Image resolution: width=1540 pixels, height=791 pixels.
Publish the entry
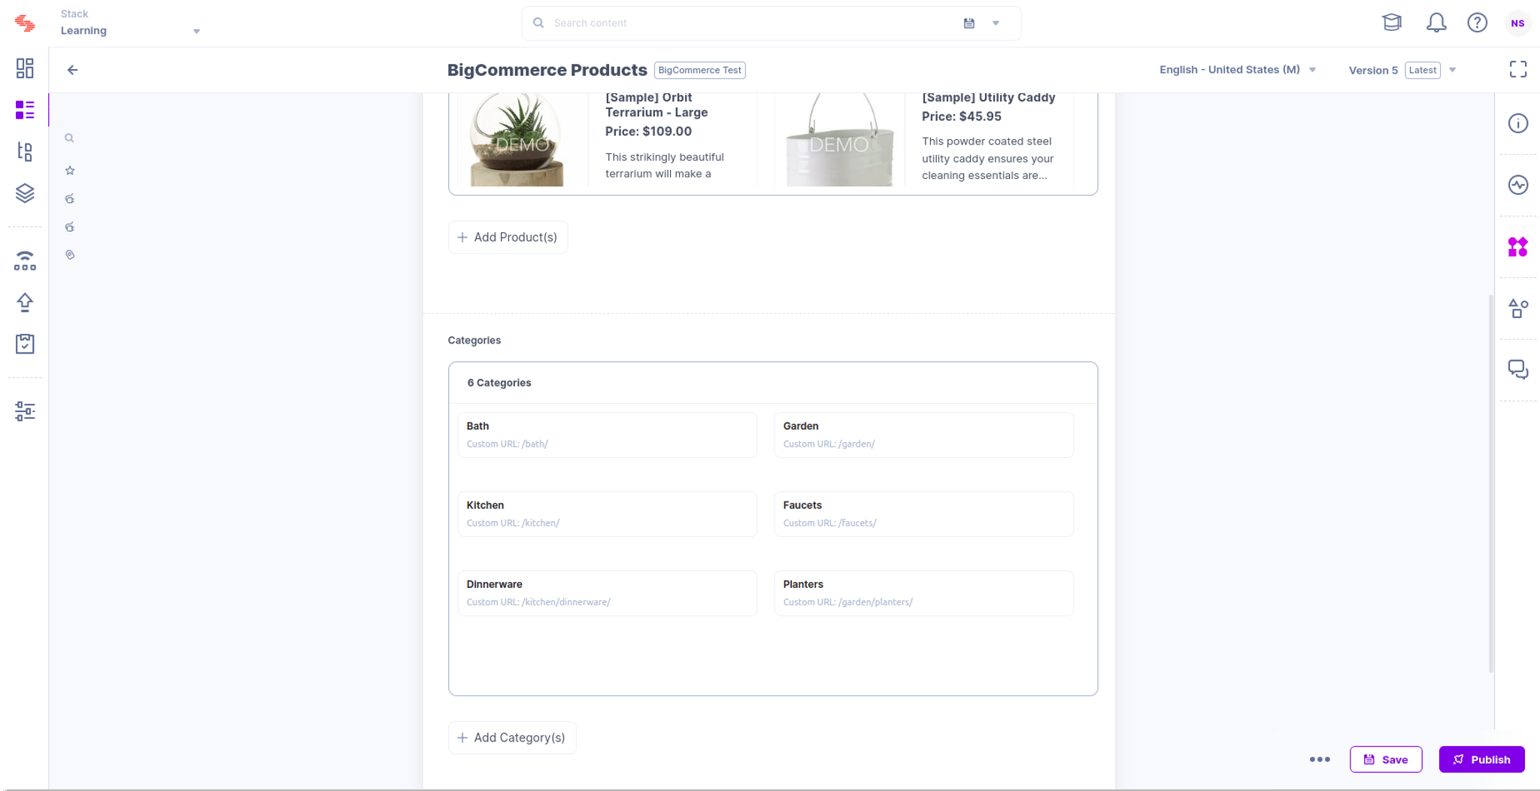(x=1481, y=759)
